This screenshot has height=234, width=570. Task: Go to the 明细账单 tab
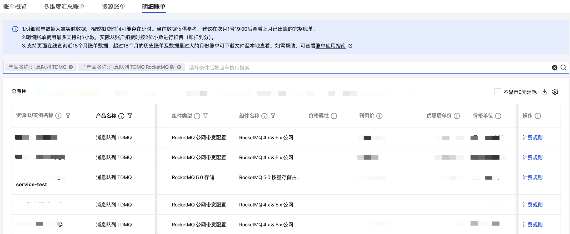pos(154,7)
